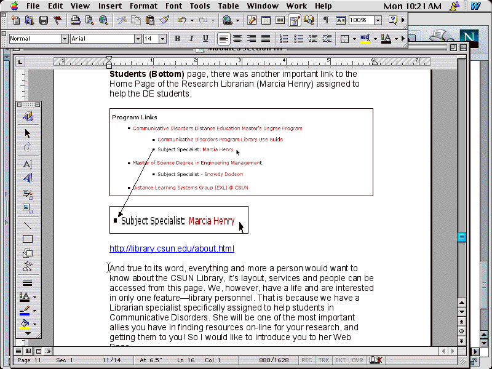Click the Columns icon

coord(280,20)
